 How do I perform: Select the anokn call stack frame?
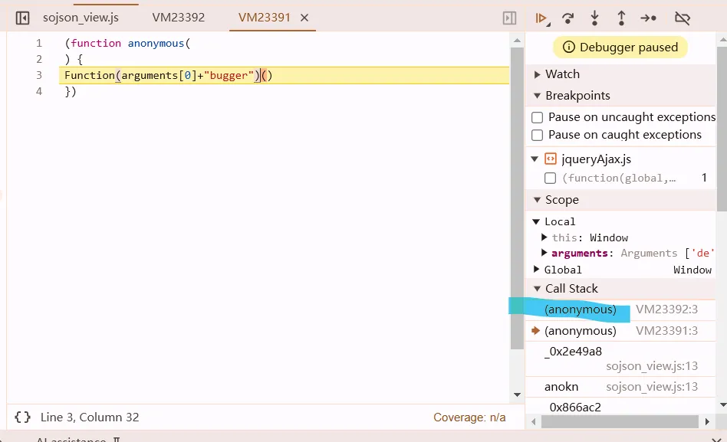click(x=620, y=386)
